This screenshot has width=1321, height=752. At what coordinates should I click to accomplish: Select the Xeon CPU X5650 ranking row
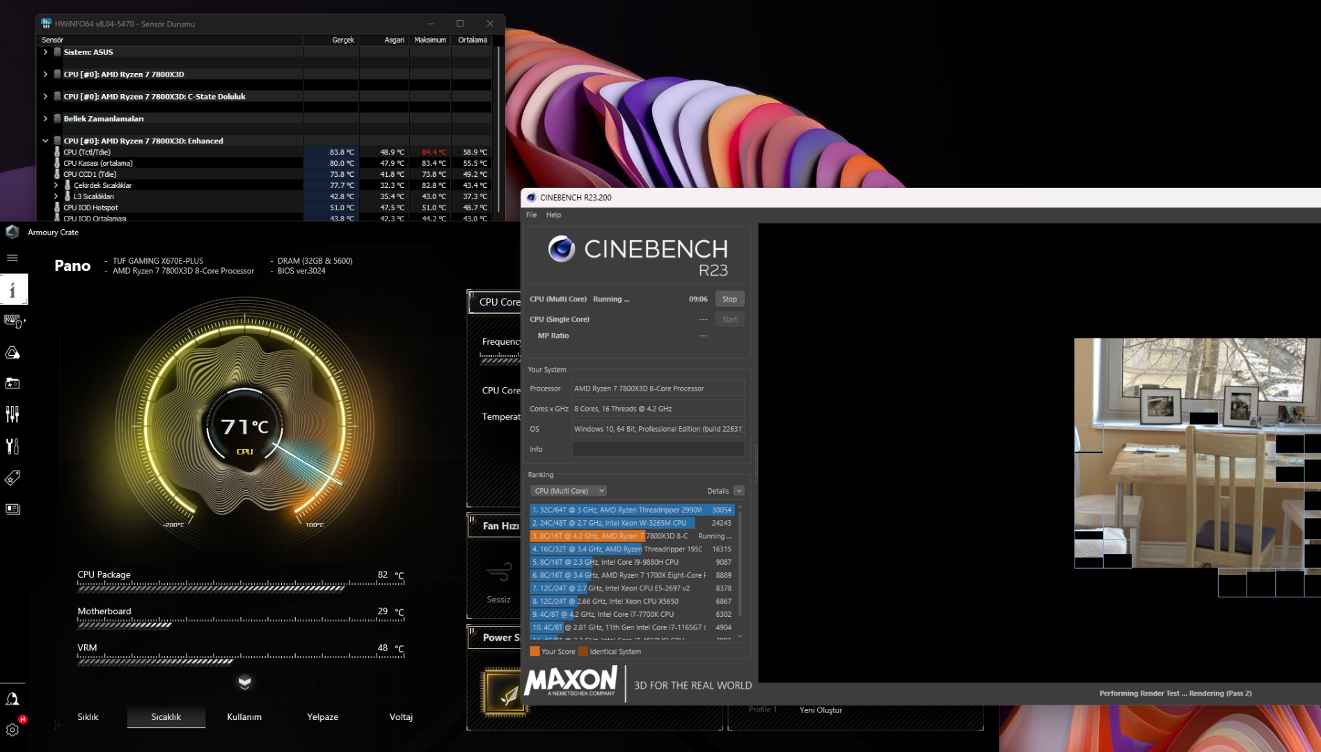click(x=631, y=601)
